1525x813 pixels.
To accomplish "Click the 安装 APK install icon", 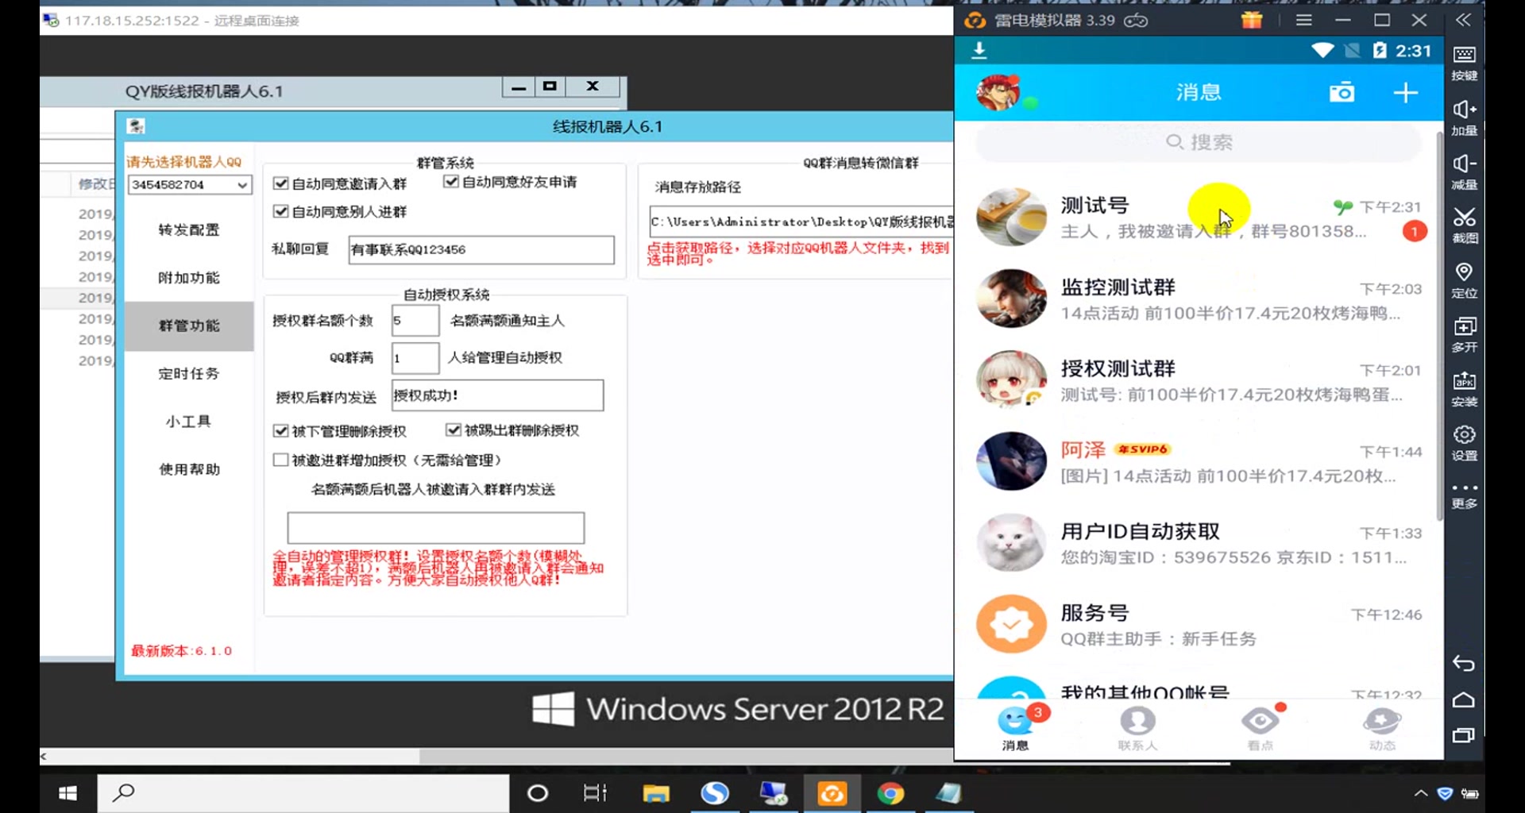I will point(1464,389).
